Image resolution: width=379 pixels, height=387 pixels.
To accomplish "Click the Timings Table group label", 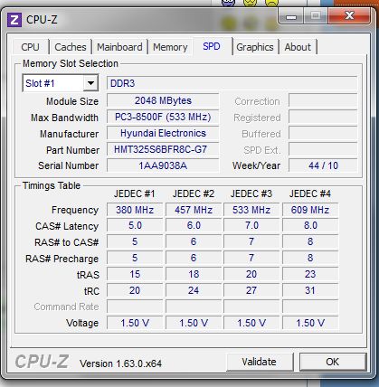I will (52, 185).
